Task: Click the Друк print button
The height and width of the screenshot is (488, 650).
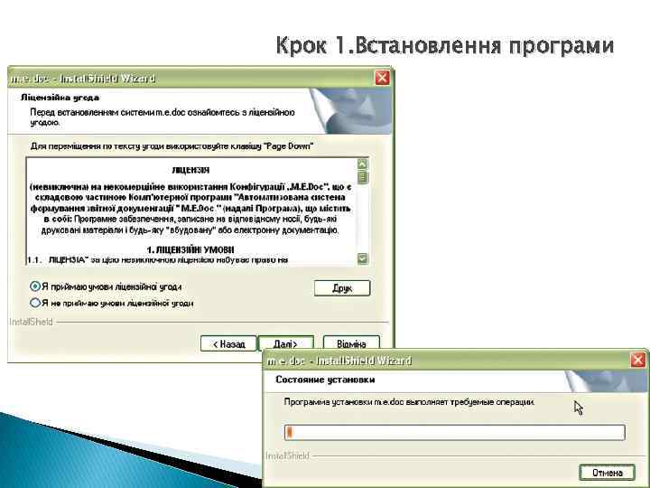Action: click(x=342, y=288)
